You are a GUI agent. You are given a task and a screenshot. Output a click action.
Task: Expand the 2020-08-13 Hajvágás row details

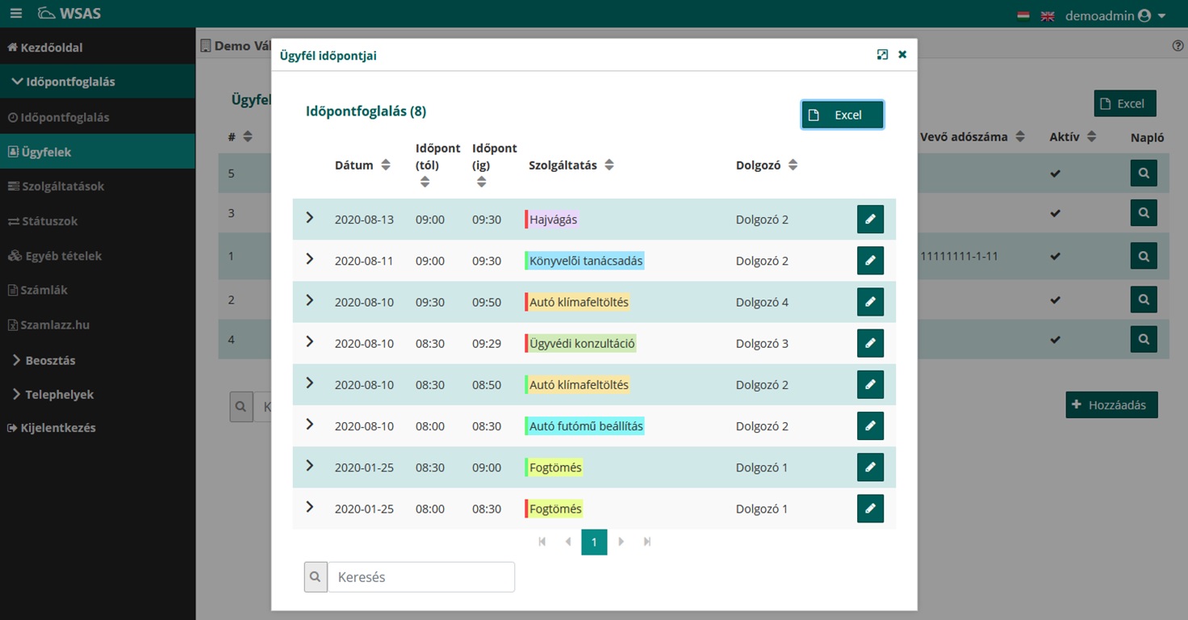coord(309,218)
